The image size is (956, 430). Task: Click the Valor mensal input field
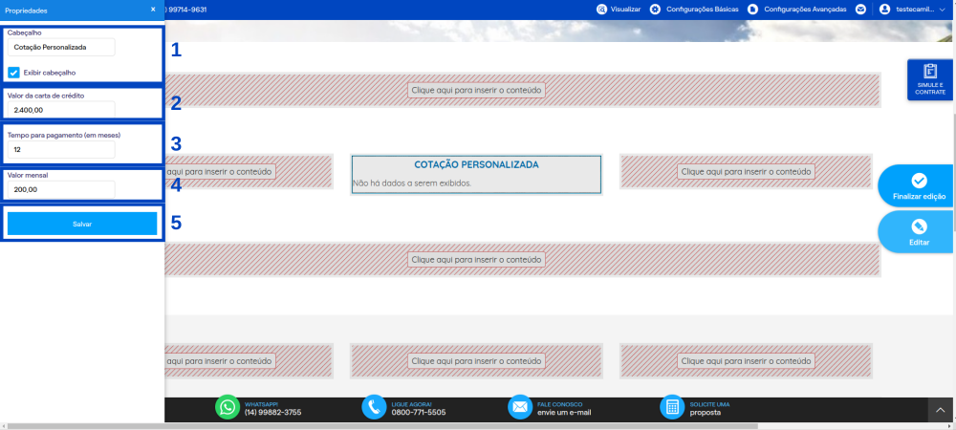[x=61, y=189]
